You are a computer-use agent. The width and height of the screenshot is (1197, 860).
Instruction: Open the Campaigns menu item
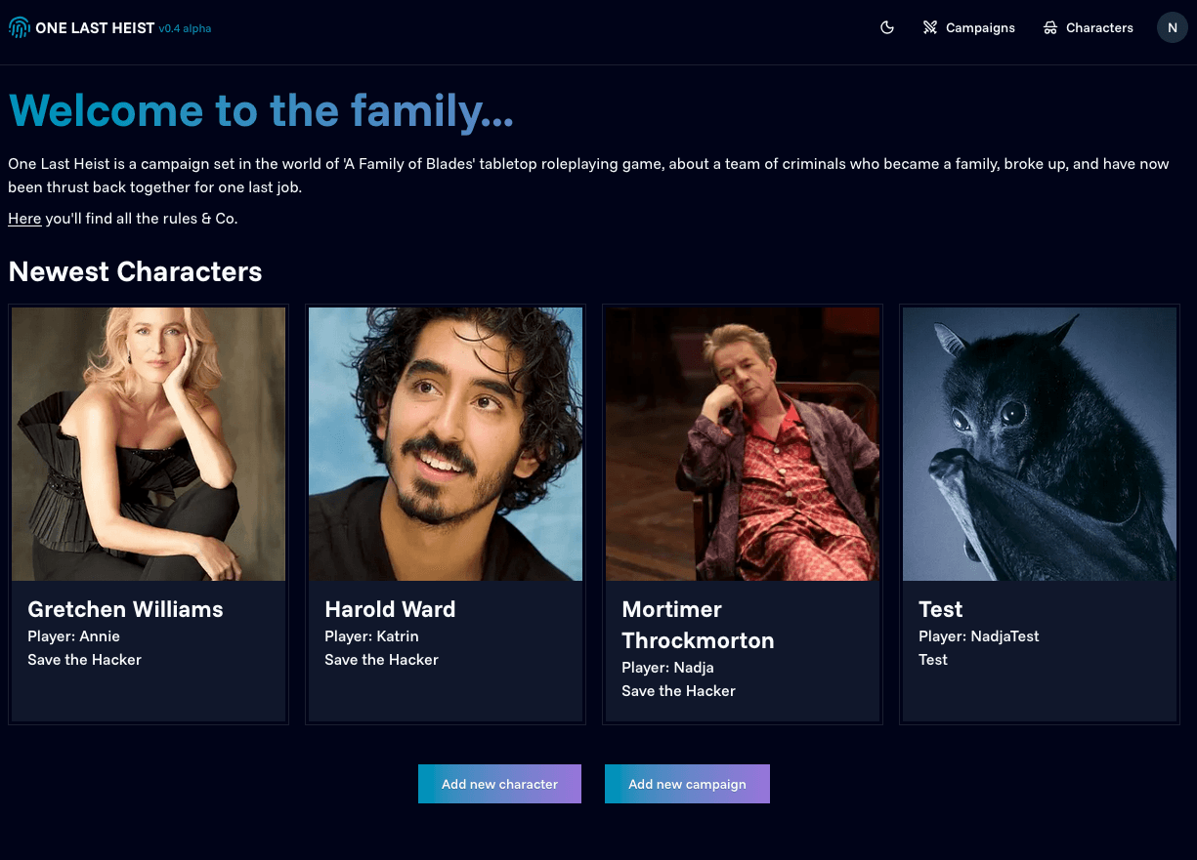pos(980,28)
